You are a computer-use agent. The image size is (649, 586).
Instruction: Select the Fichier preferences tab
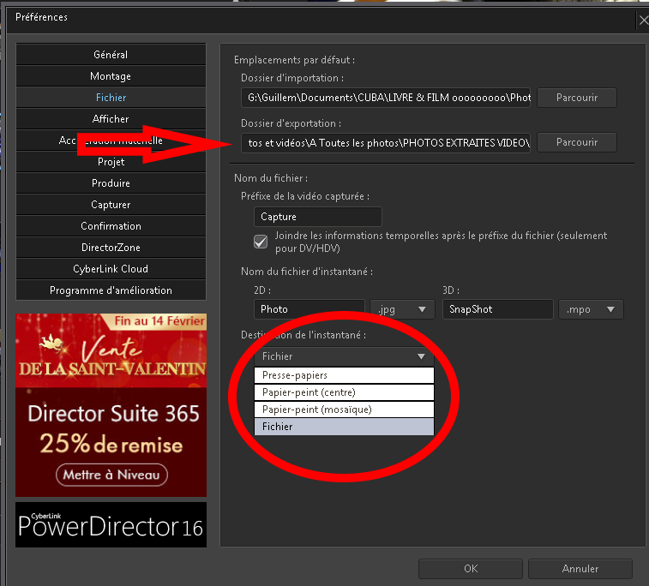111,98
